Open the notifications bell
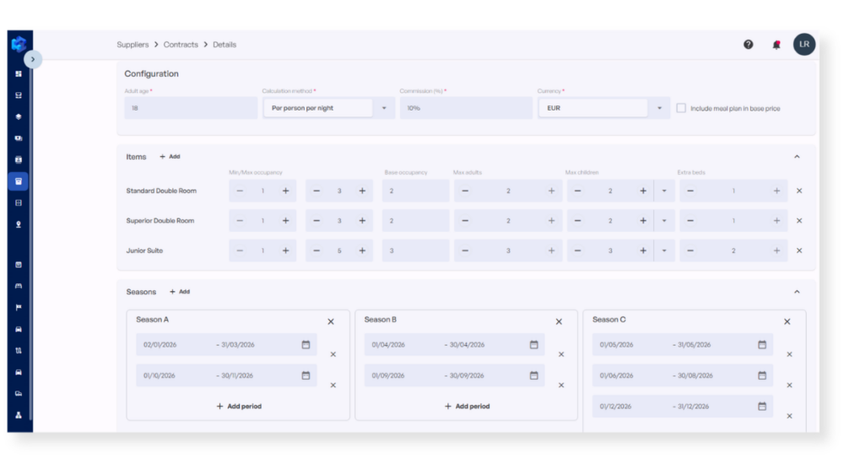 (776, 45)
